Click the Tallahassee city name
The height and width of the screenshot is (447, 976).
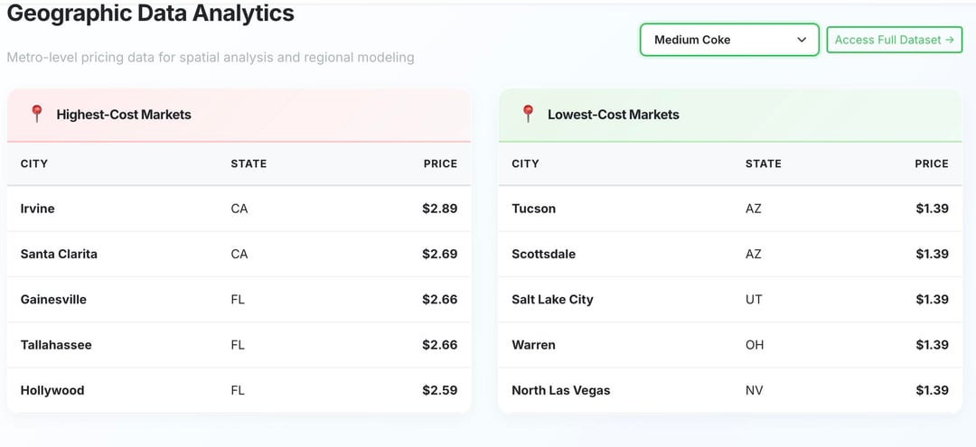[x=56, y=345]
